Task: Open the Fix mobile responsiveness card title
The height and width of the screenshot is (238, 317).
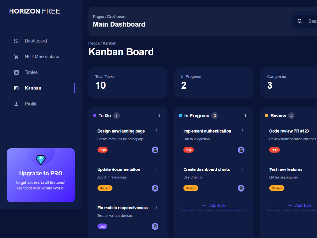Action: pos(122,208)
